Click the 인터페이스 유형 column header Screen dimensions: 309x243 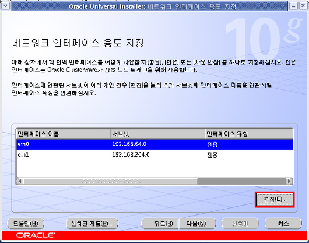[x=249, y=134]
